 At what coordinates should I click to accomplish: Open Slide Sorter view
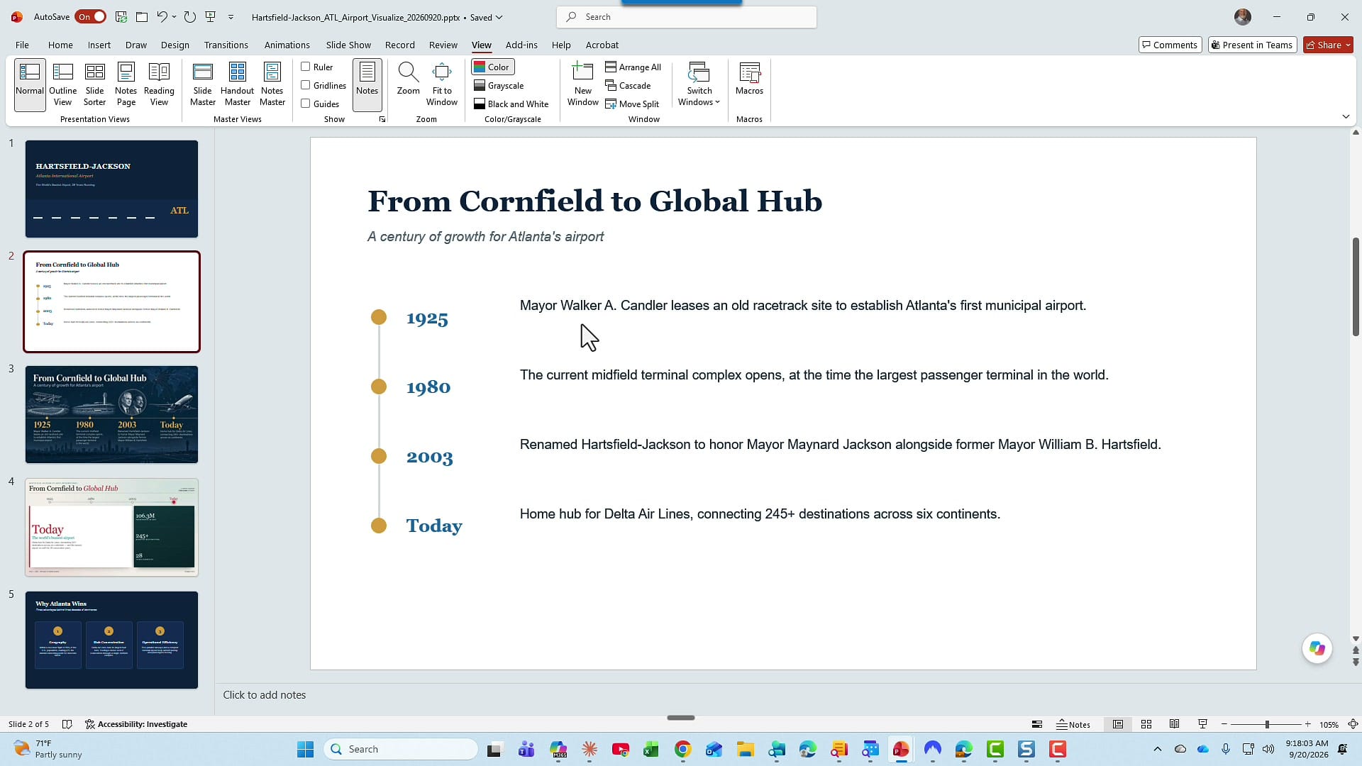coord(94,84)
